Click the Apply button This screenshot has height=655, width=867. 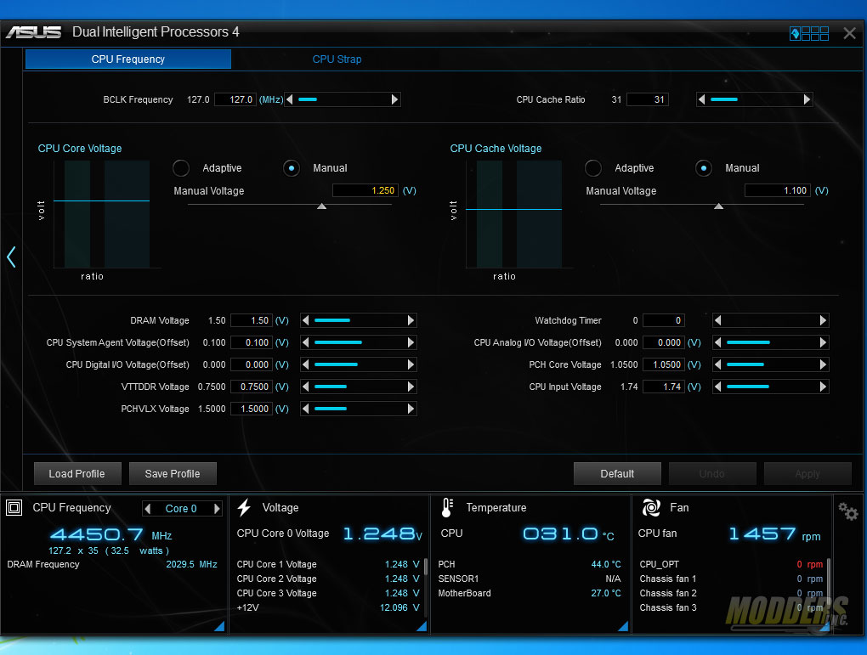pyautogui.click(x=807, y=474)
